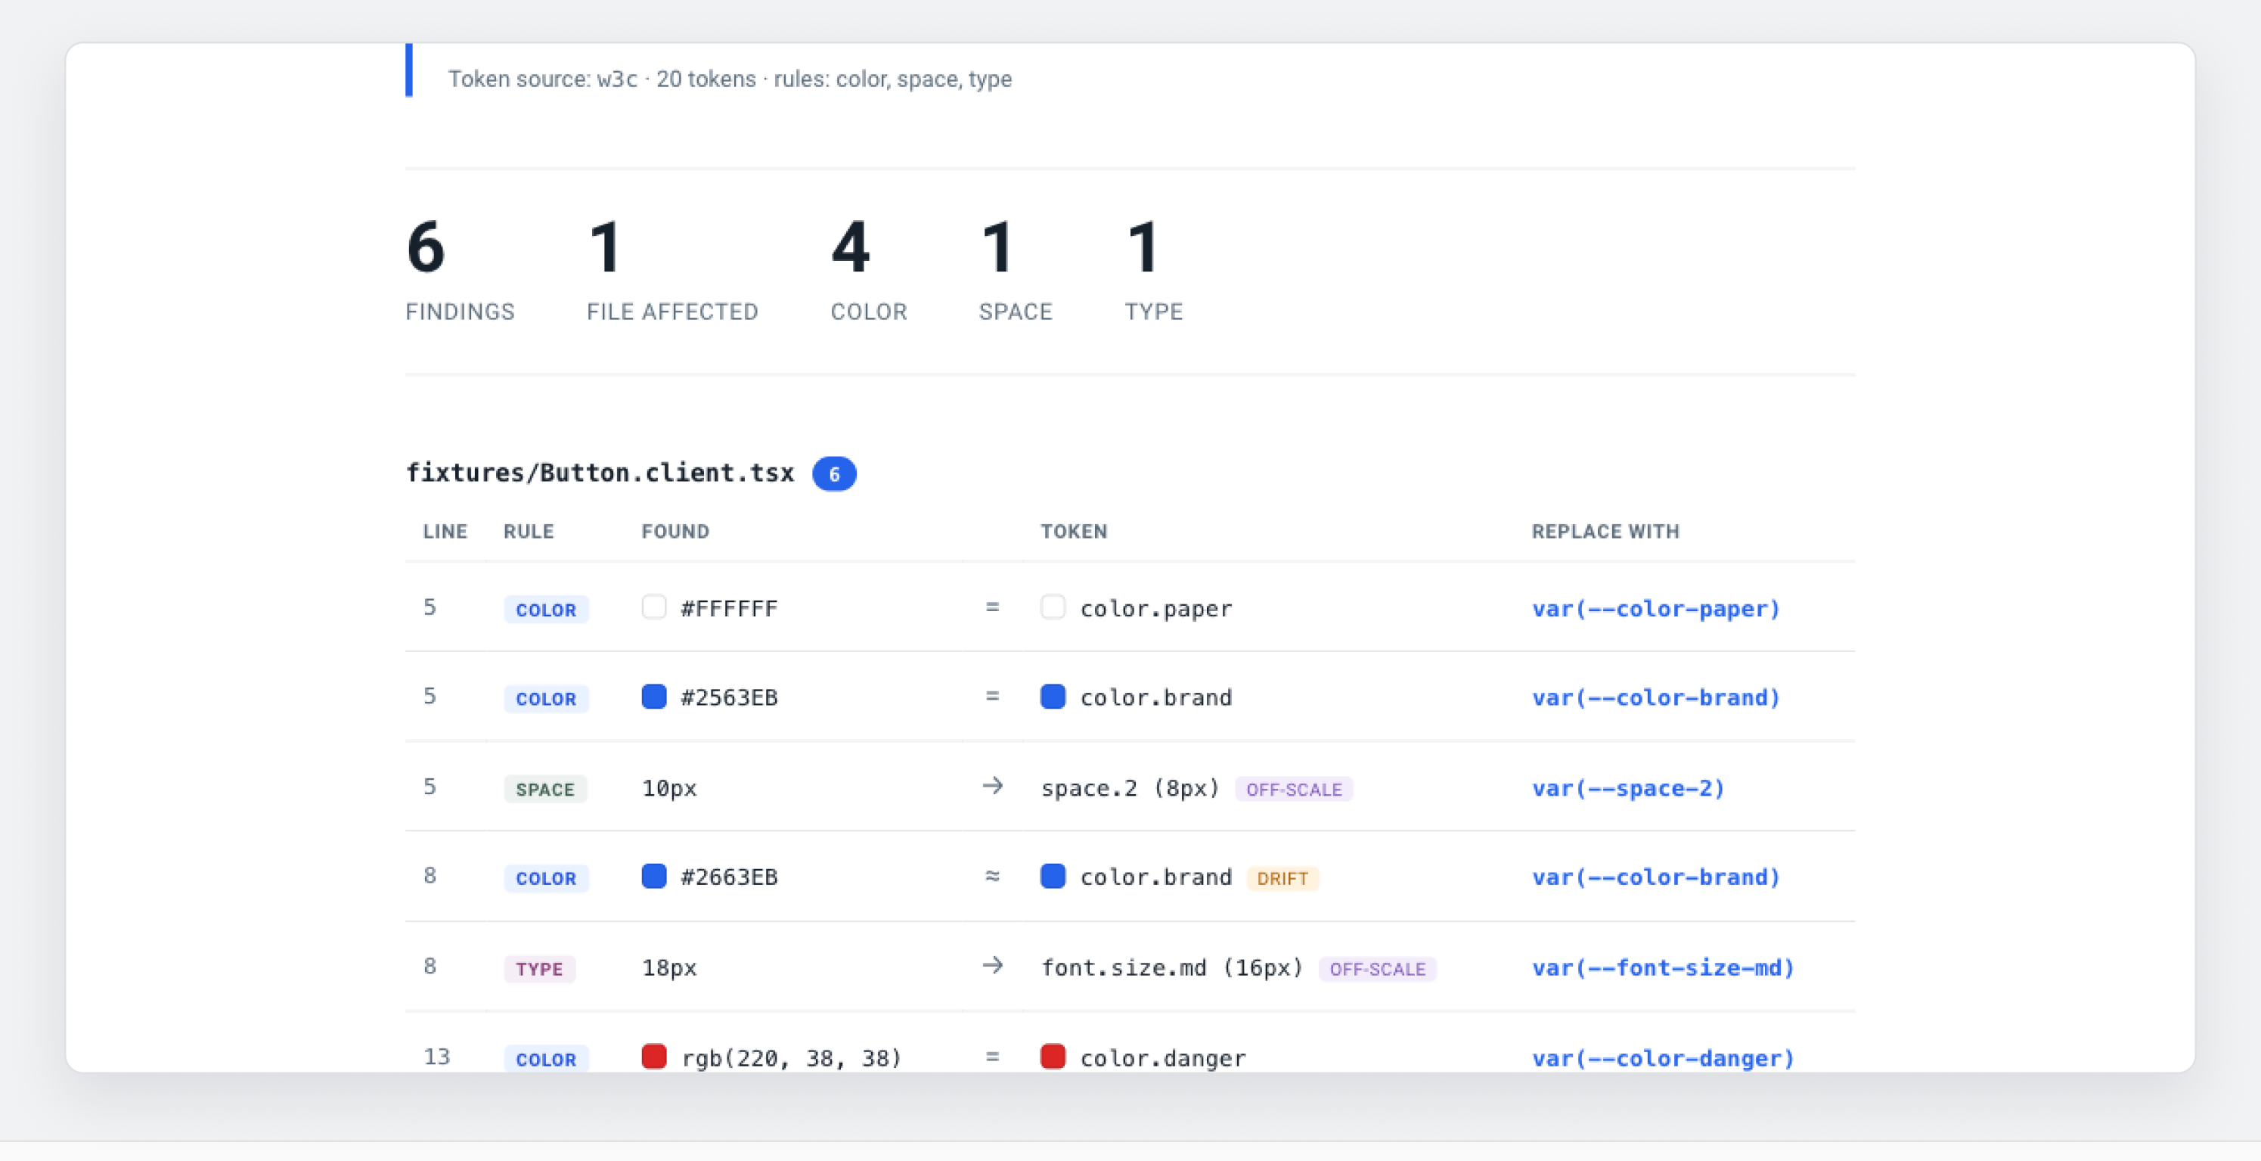2261x1161 pixels.
Task: Open the var(--font-size-md) replacement
Action: click(1662, 967)
